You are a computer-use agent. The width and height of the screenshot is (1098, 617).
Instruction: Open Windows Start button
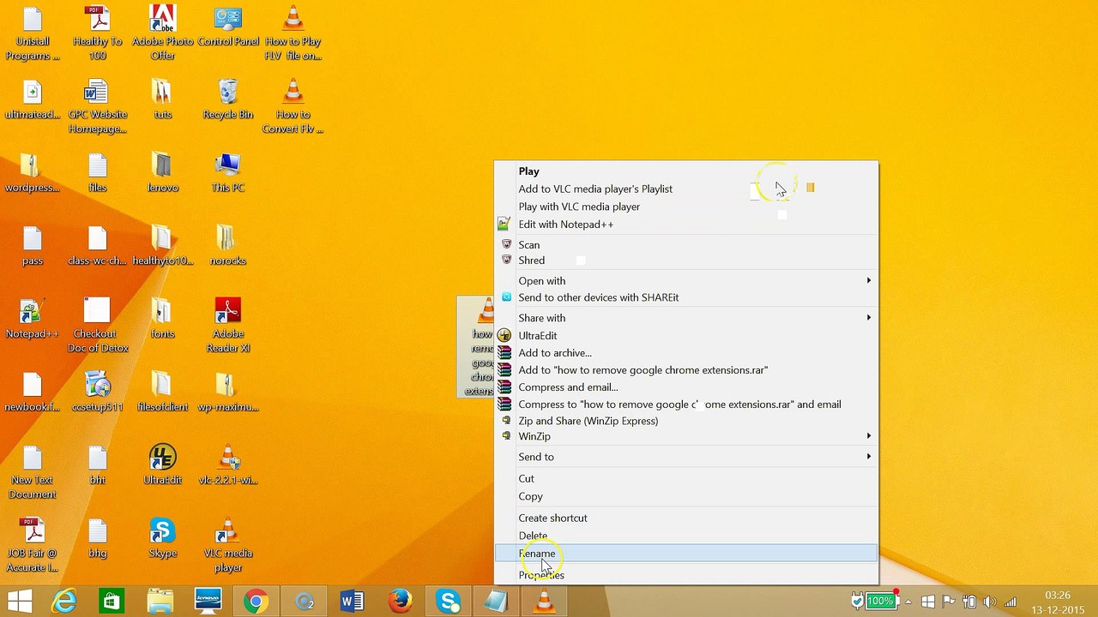click(19, 602)
